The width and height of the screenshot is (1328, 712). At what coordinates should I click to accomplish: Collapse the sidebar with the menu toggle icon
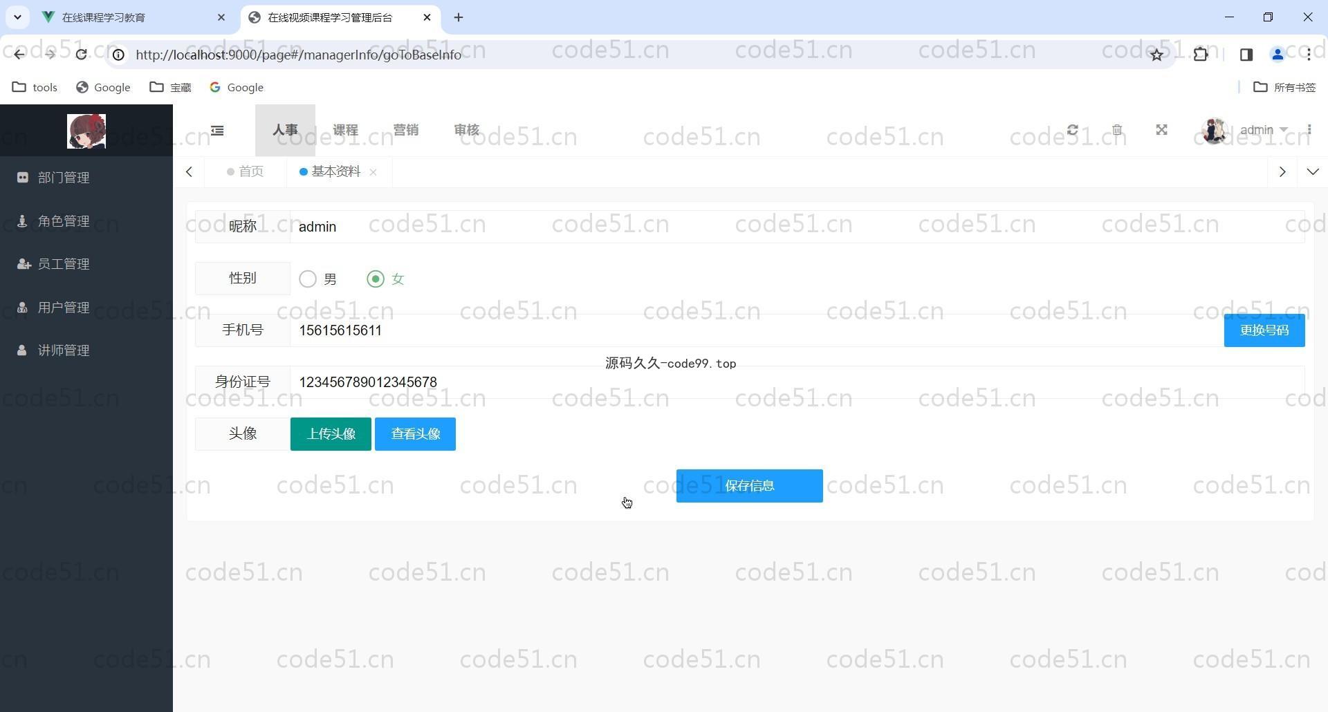(x=217, y=131)
